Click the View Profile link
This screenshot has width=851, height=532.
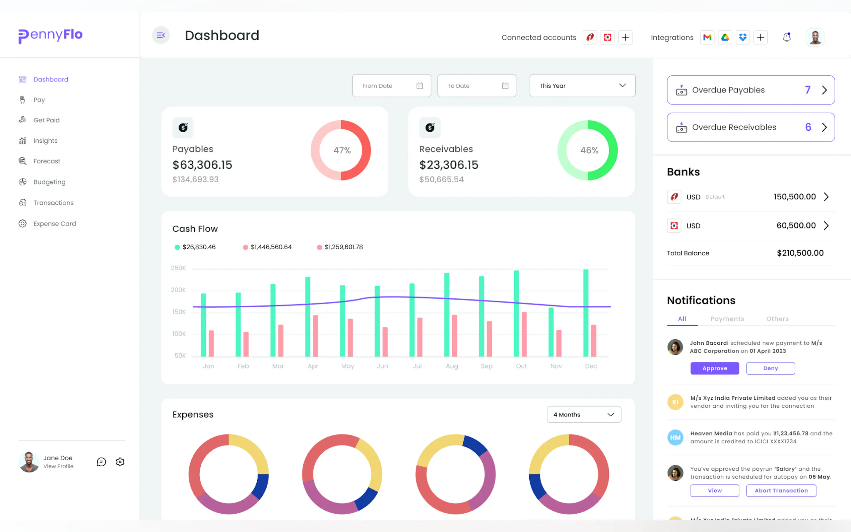tap(58, 466)
